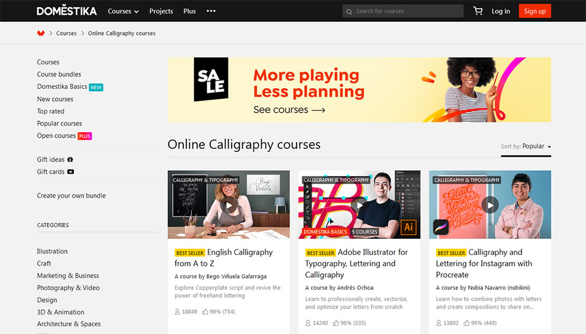This screenshot has width=586, height=334.
Task: Click Calligraphy & Typography tag on Illustrator card
Action: point(336,180)
